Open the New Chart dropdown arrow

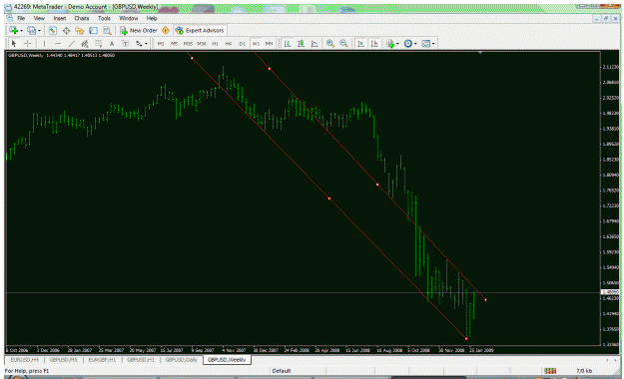tap(21, 31)
